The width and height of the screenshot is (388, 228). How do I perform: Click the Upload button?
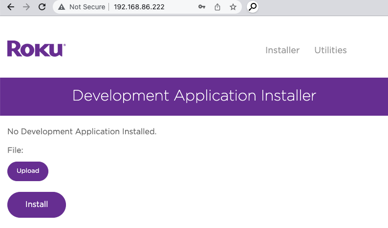28,171
